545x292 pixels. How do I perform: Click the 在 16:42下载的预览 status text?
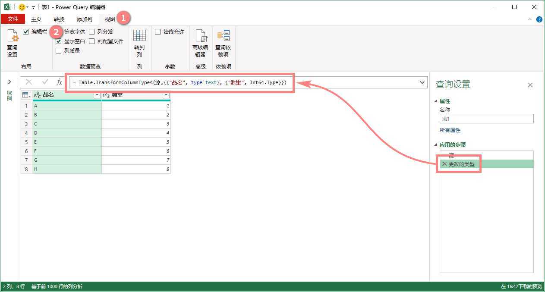(x=521, y=286)
